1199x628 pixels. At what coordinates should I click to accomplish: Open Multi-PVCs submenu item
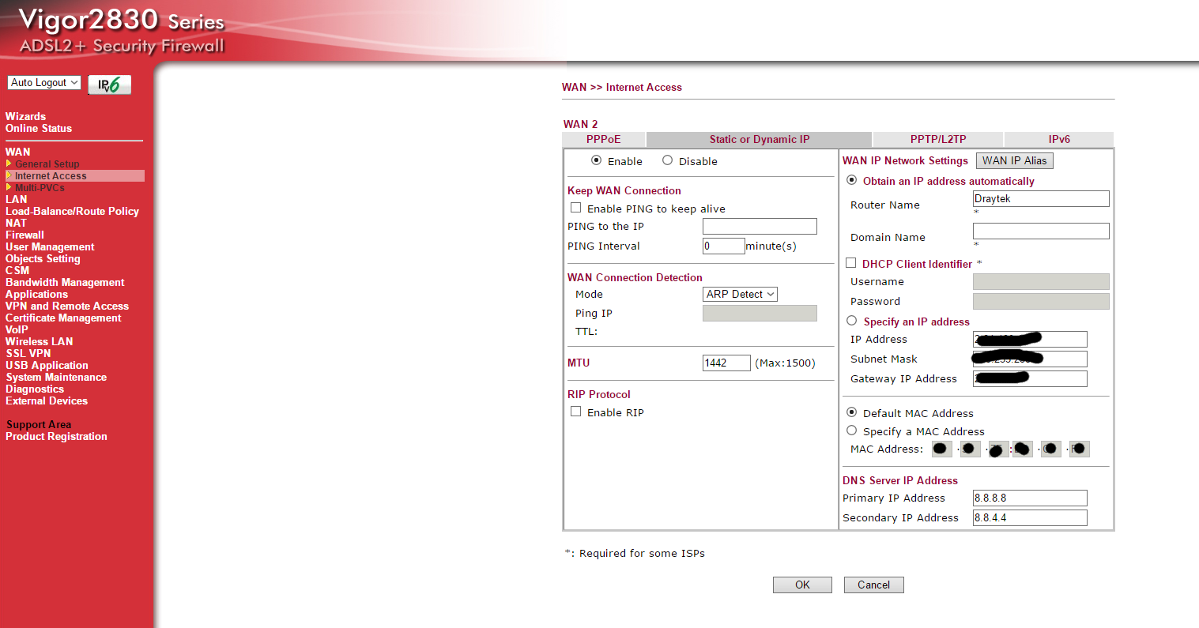click(x=40, y=188)
